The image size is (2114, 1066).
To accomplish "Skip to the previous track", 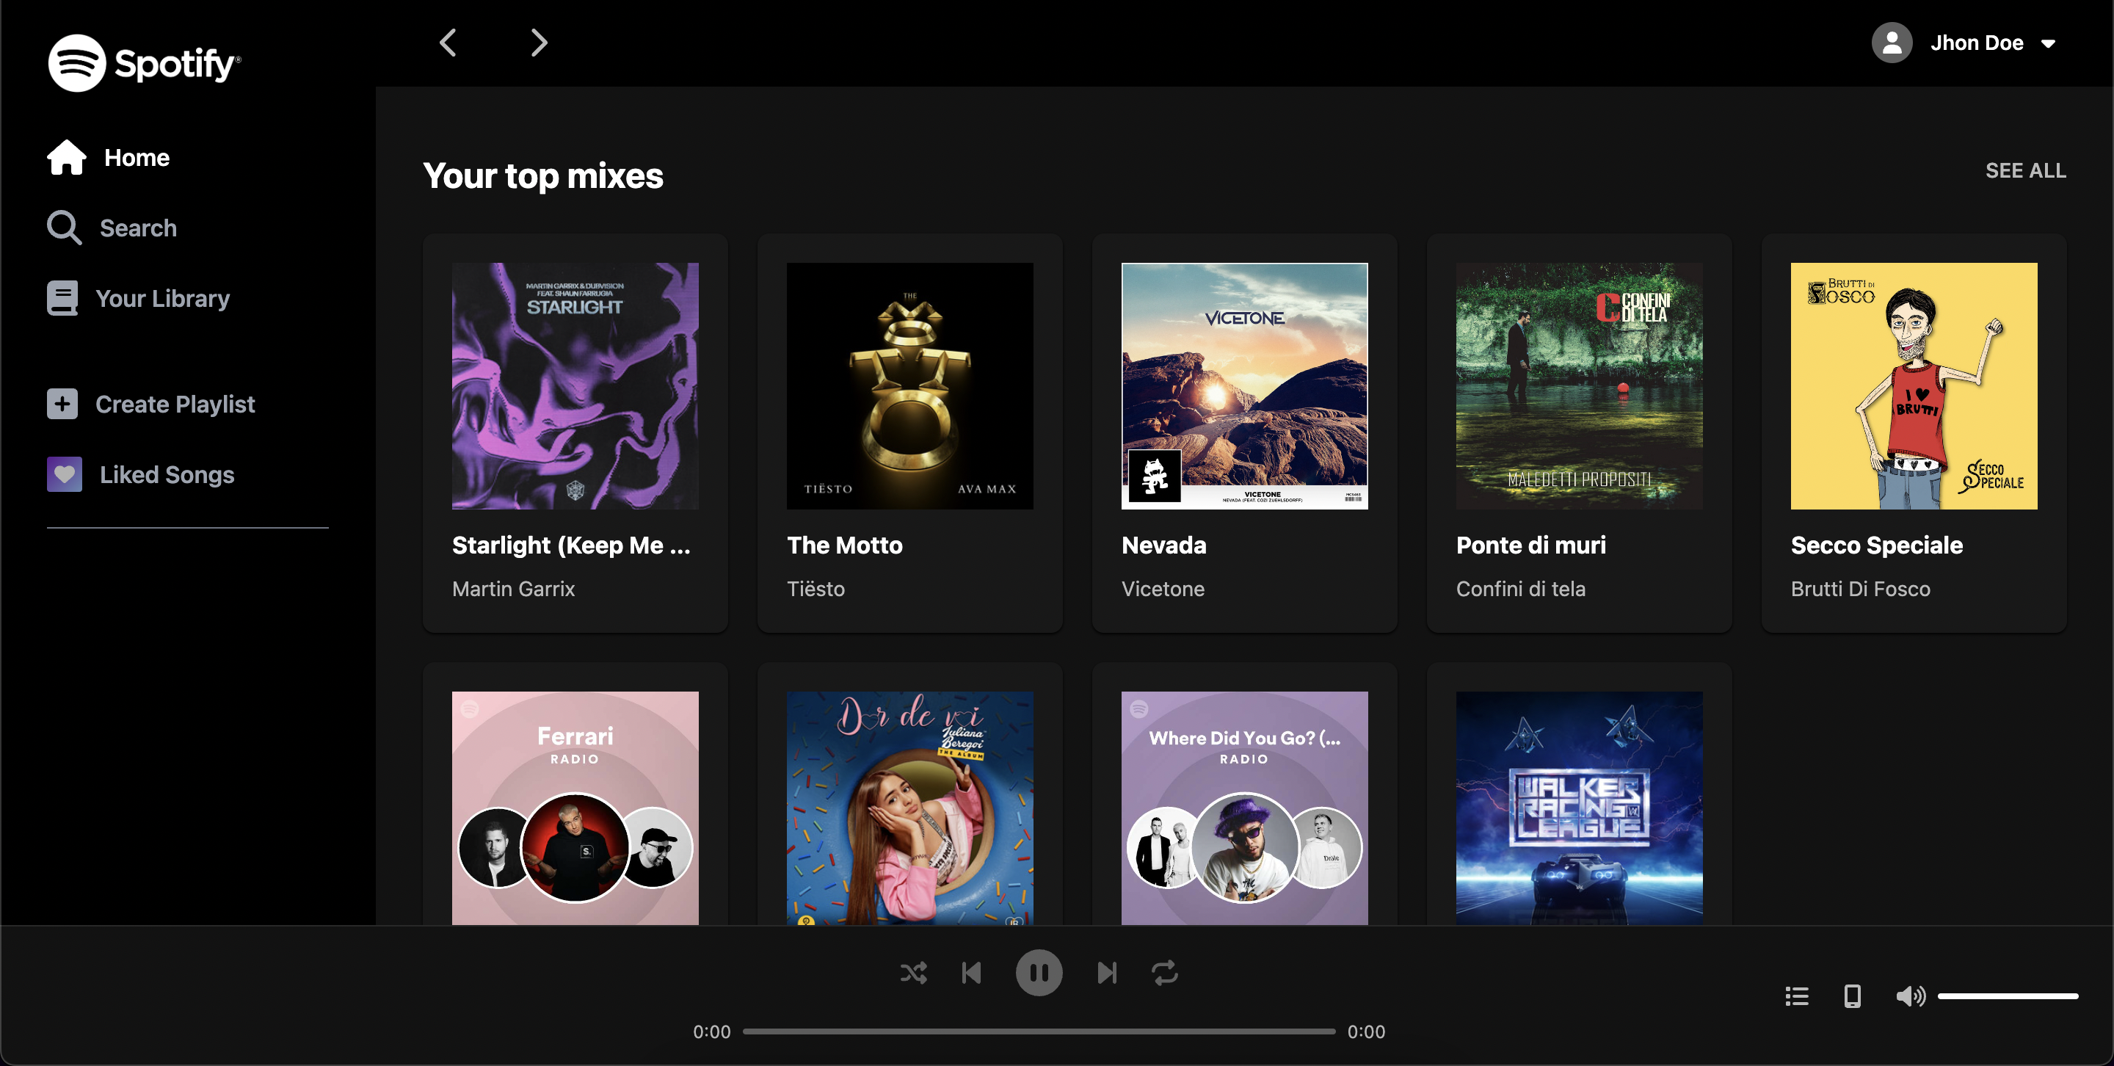I will (x=972, y=973).
